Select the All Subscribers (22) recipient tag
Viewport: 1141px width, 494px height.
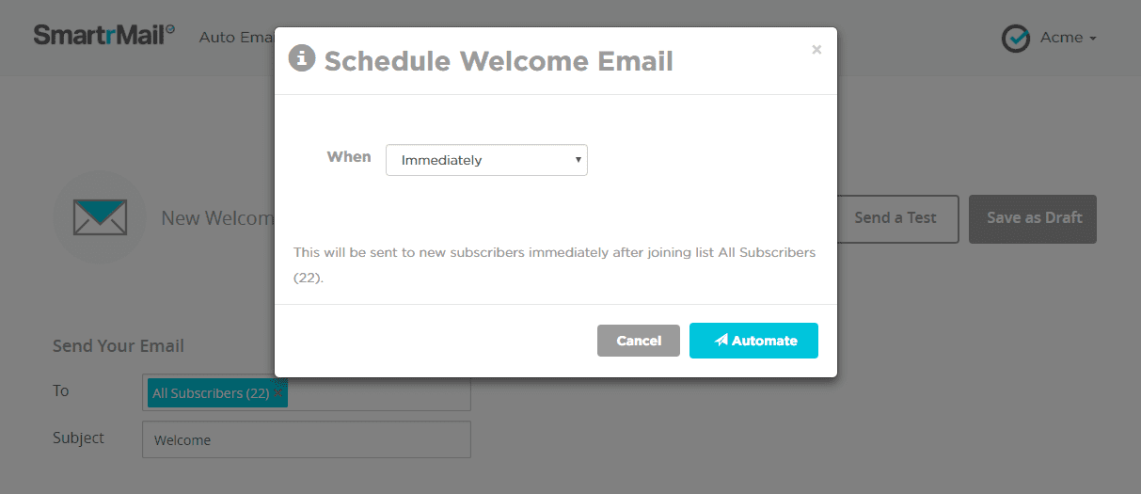[212, 393]
